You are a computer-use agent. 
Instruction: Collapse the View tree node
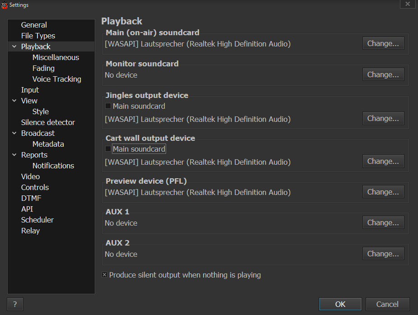14,101
